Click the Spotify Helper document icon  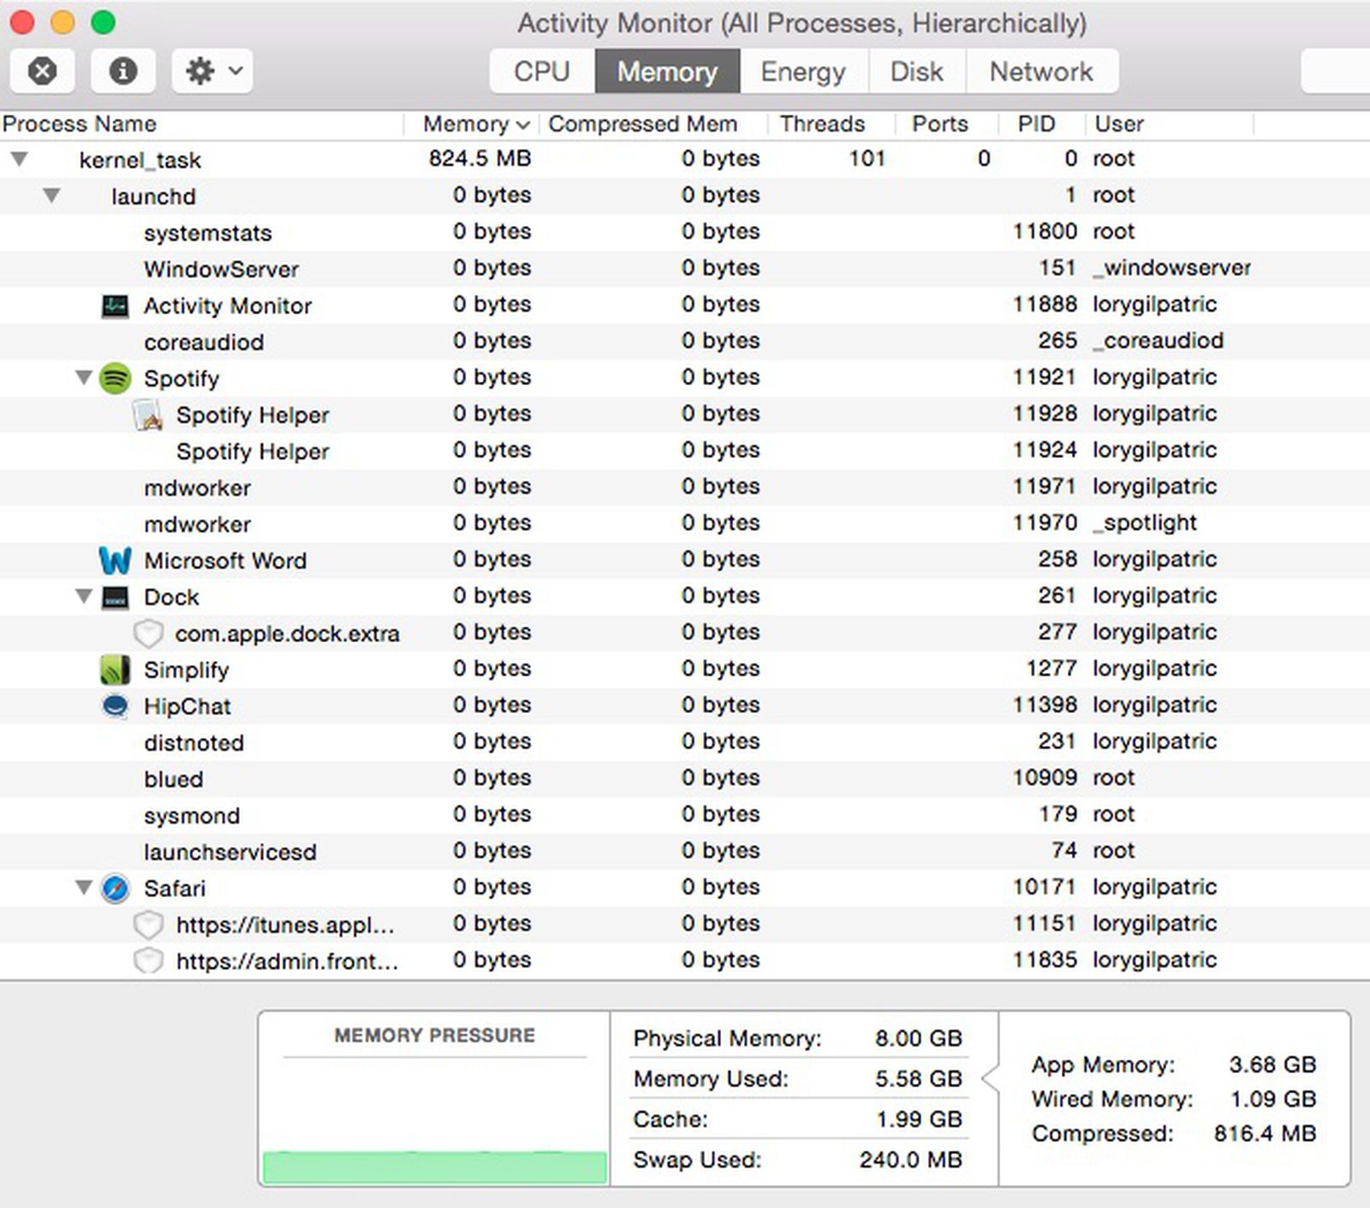(147, 415)
